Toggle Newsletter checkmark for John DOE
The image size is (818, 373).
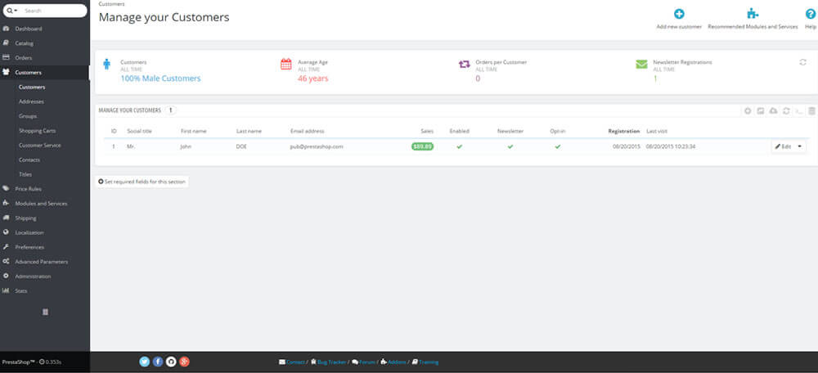510,146
